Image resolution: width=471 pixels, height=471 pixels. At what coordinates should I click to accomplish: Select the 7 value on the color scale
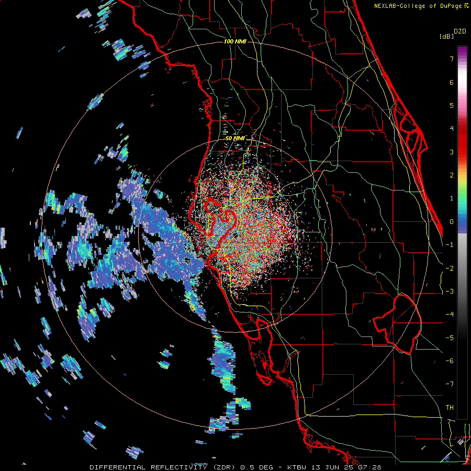[x=452, y=59]
